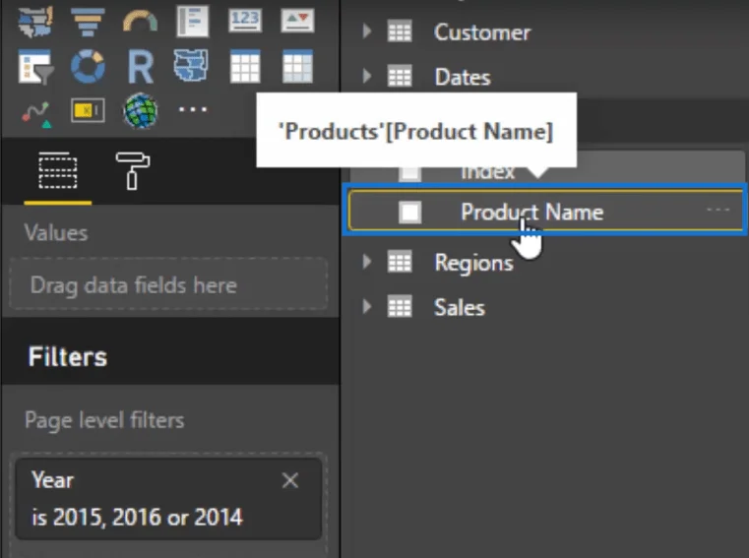Click the Page level filters label

point(104,420)
